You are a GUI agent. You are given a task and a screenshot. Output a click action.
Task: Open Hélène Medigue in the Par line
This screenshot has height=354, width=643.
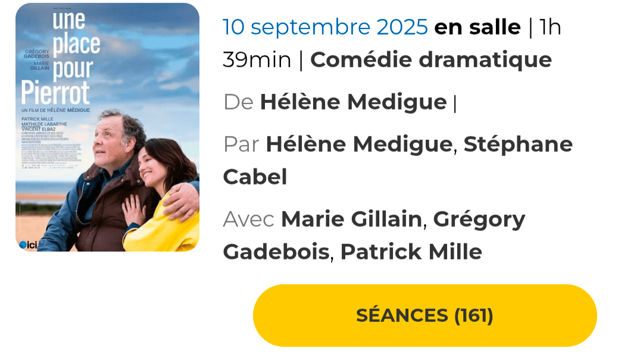click(359, 144)
